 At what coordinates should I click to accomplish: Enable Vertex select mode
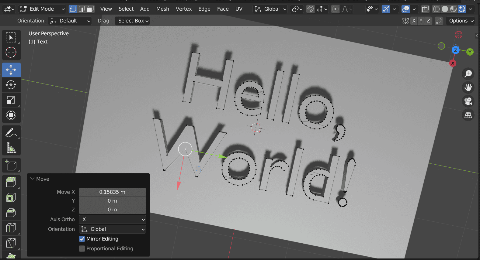point(73,9)
